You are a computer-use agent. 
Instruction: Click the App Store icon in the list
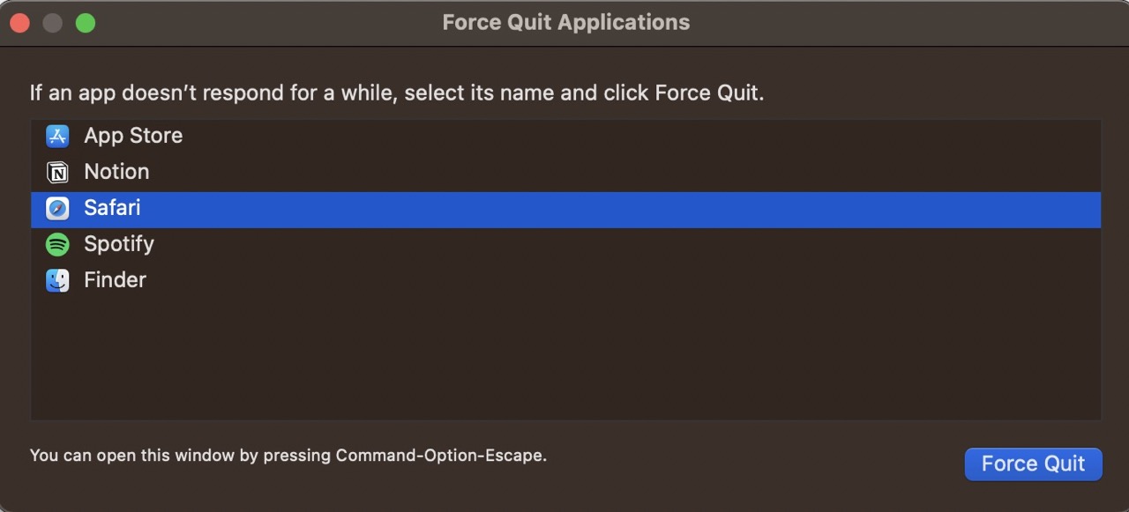(x=57, y=136)
